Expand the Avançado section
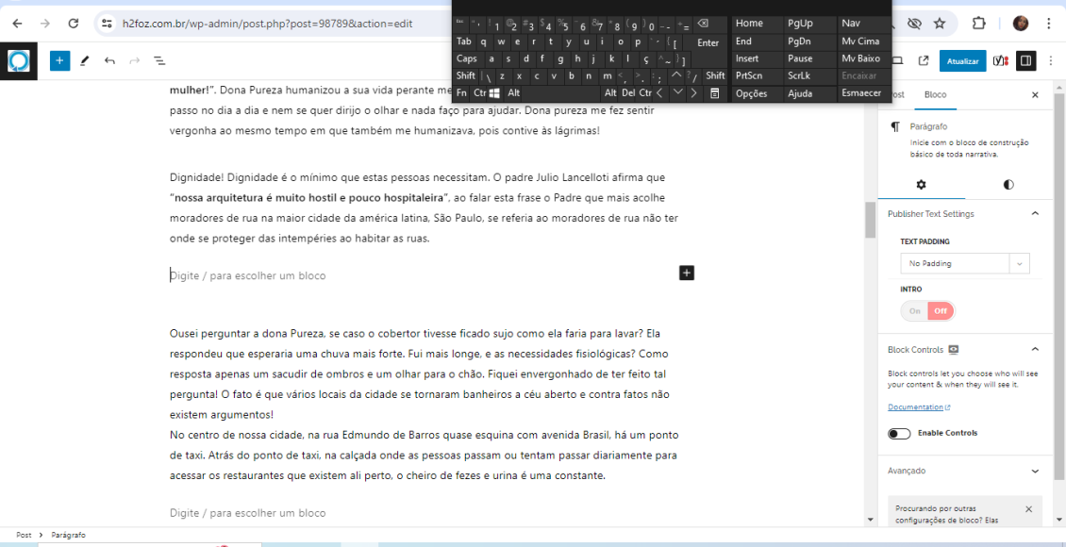This screenshot has width=1066, height=547. click(1035, 471)
